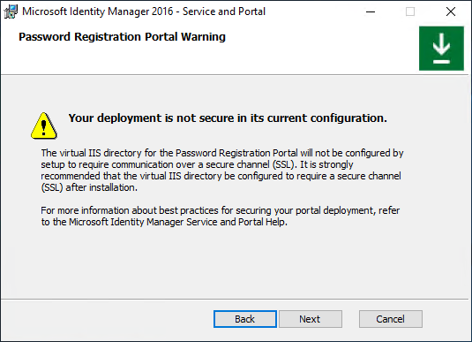This screenshot has height=342, width=472.
Task: Click the paragraph about virtual IIS directory
Action: click(x=221, y=170)
